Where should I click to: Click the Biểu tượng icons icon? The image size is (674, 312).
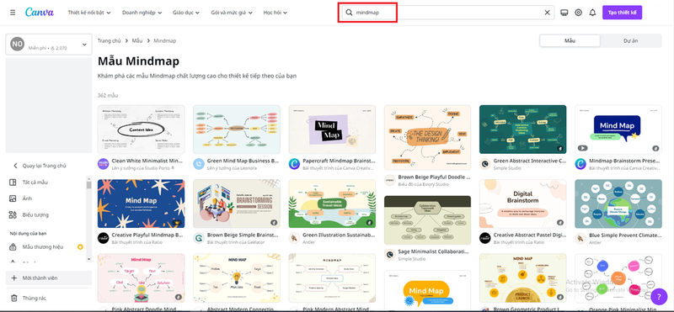tap(13, 215)
